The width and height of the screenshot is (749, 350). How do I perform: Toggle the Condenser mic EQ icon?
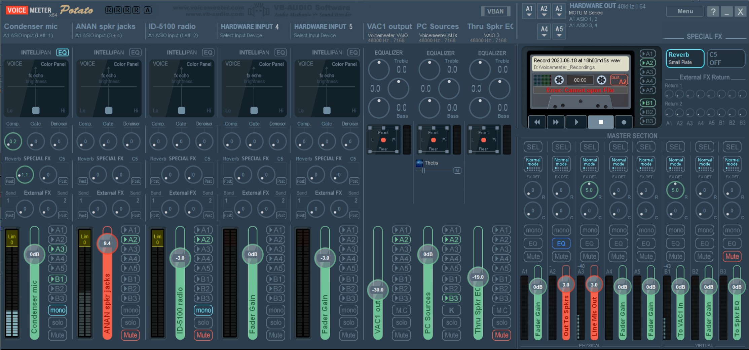coord(62,52)
